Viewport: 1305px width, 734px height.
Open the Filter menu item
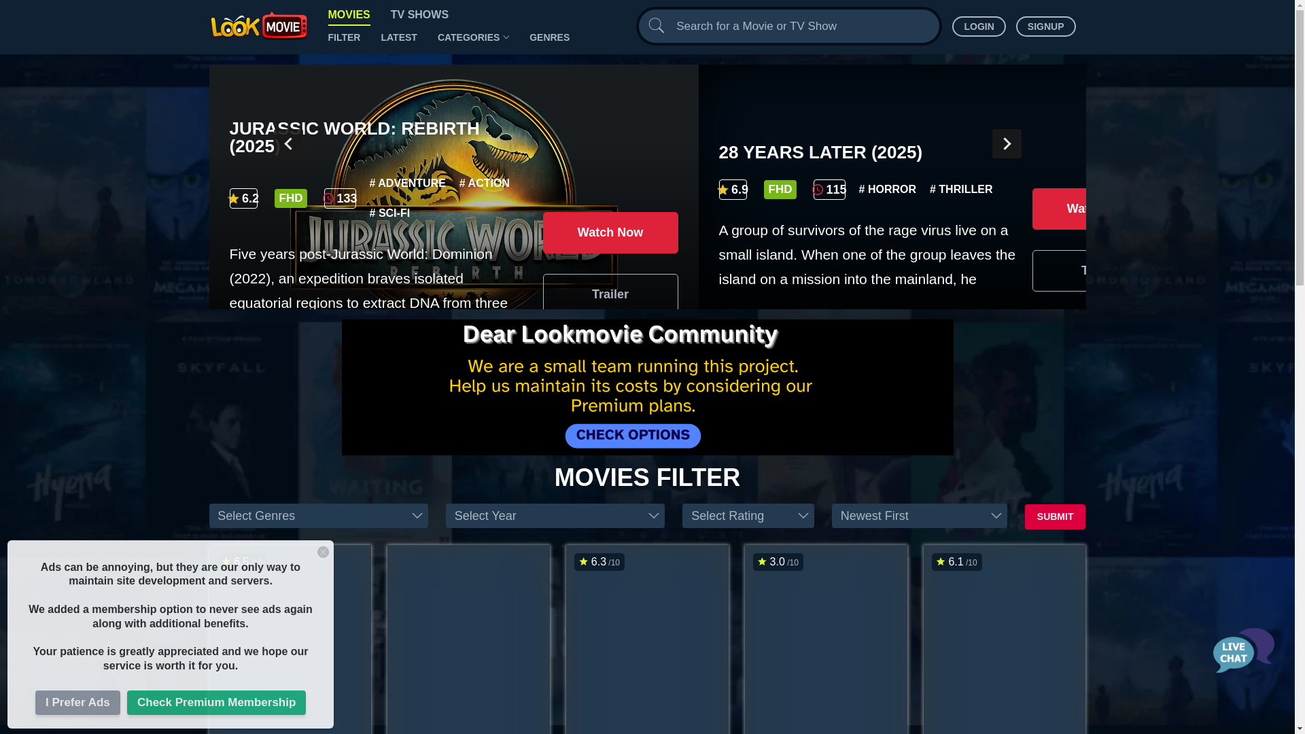click(344, 37)
